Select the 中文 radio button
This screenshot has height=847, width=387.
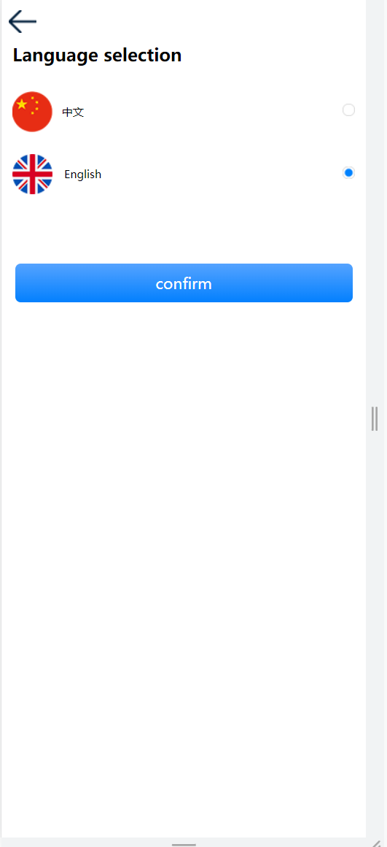[348, 110]
